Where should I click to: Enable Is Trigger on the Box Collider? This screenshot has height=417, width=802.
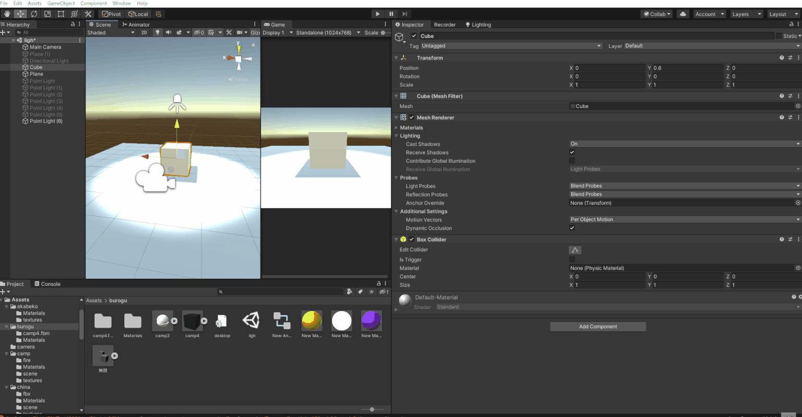coord(572,259)
